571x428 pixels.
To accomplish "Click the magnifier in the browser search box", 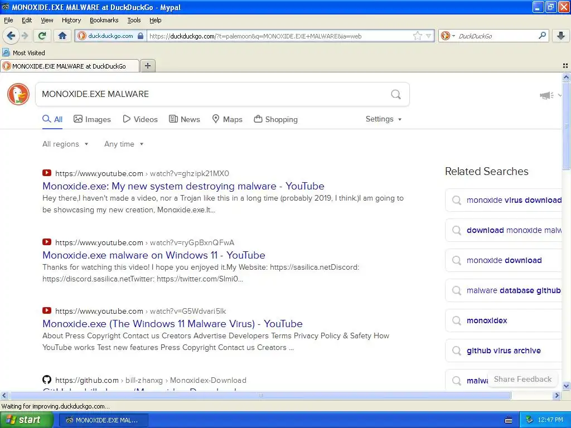I will point(542,36).
